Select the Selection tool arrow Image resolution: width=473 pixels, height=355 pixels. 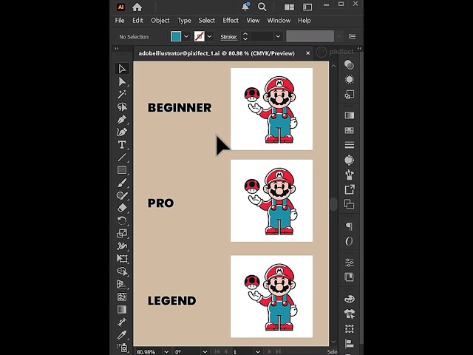122,69
